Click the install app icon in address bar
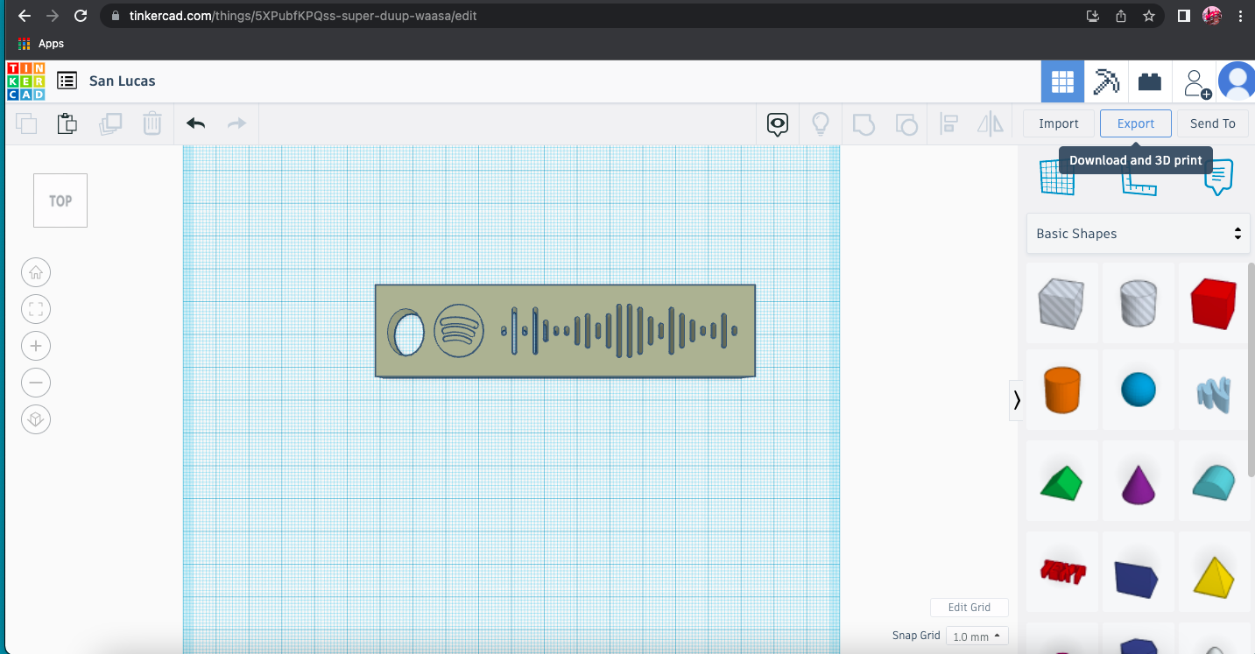This screenshot has width=1255, height=654. pyautogui.click(x=1093, y=16)
